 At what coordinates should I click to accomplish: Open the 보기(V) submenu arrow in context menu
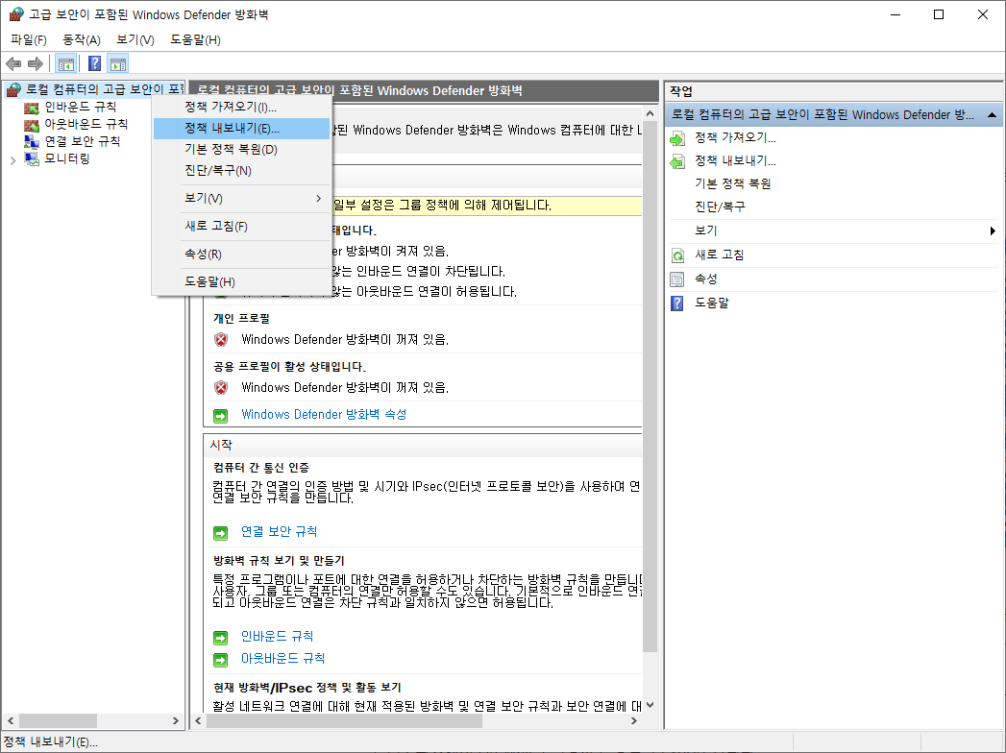(319, 199)
